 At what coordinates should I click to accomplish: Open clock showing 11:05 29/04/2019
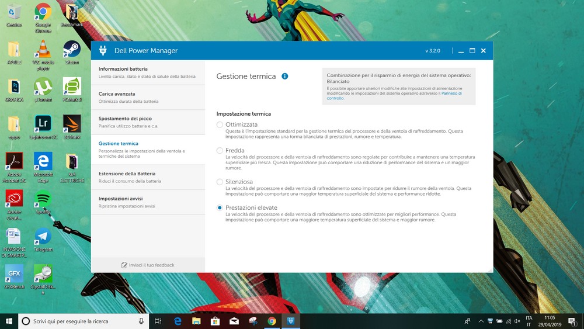(550, 321)
